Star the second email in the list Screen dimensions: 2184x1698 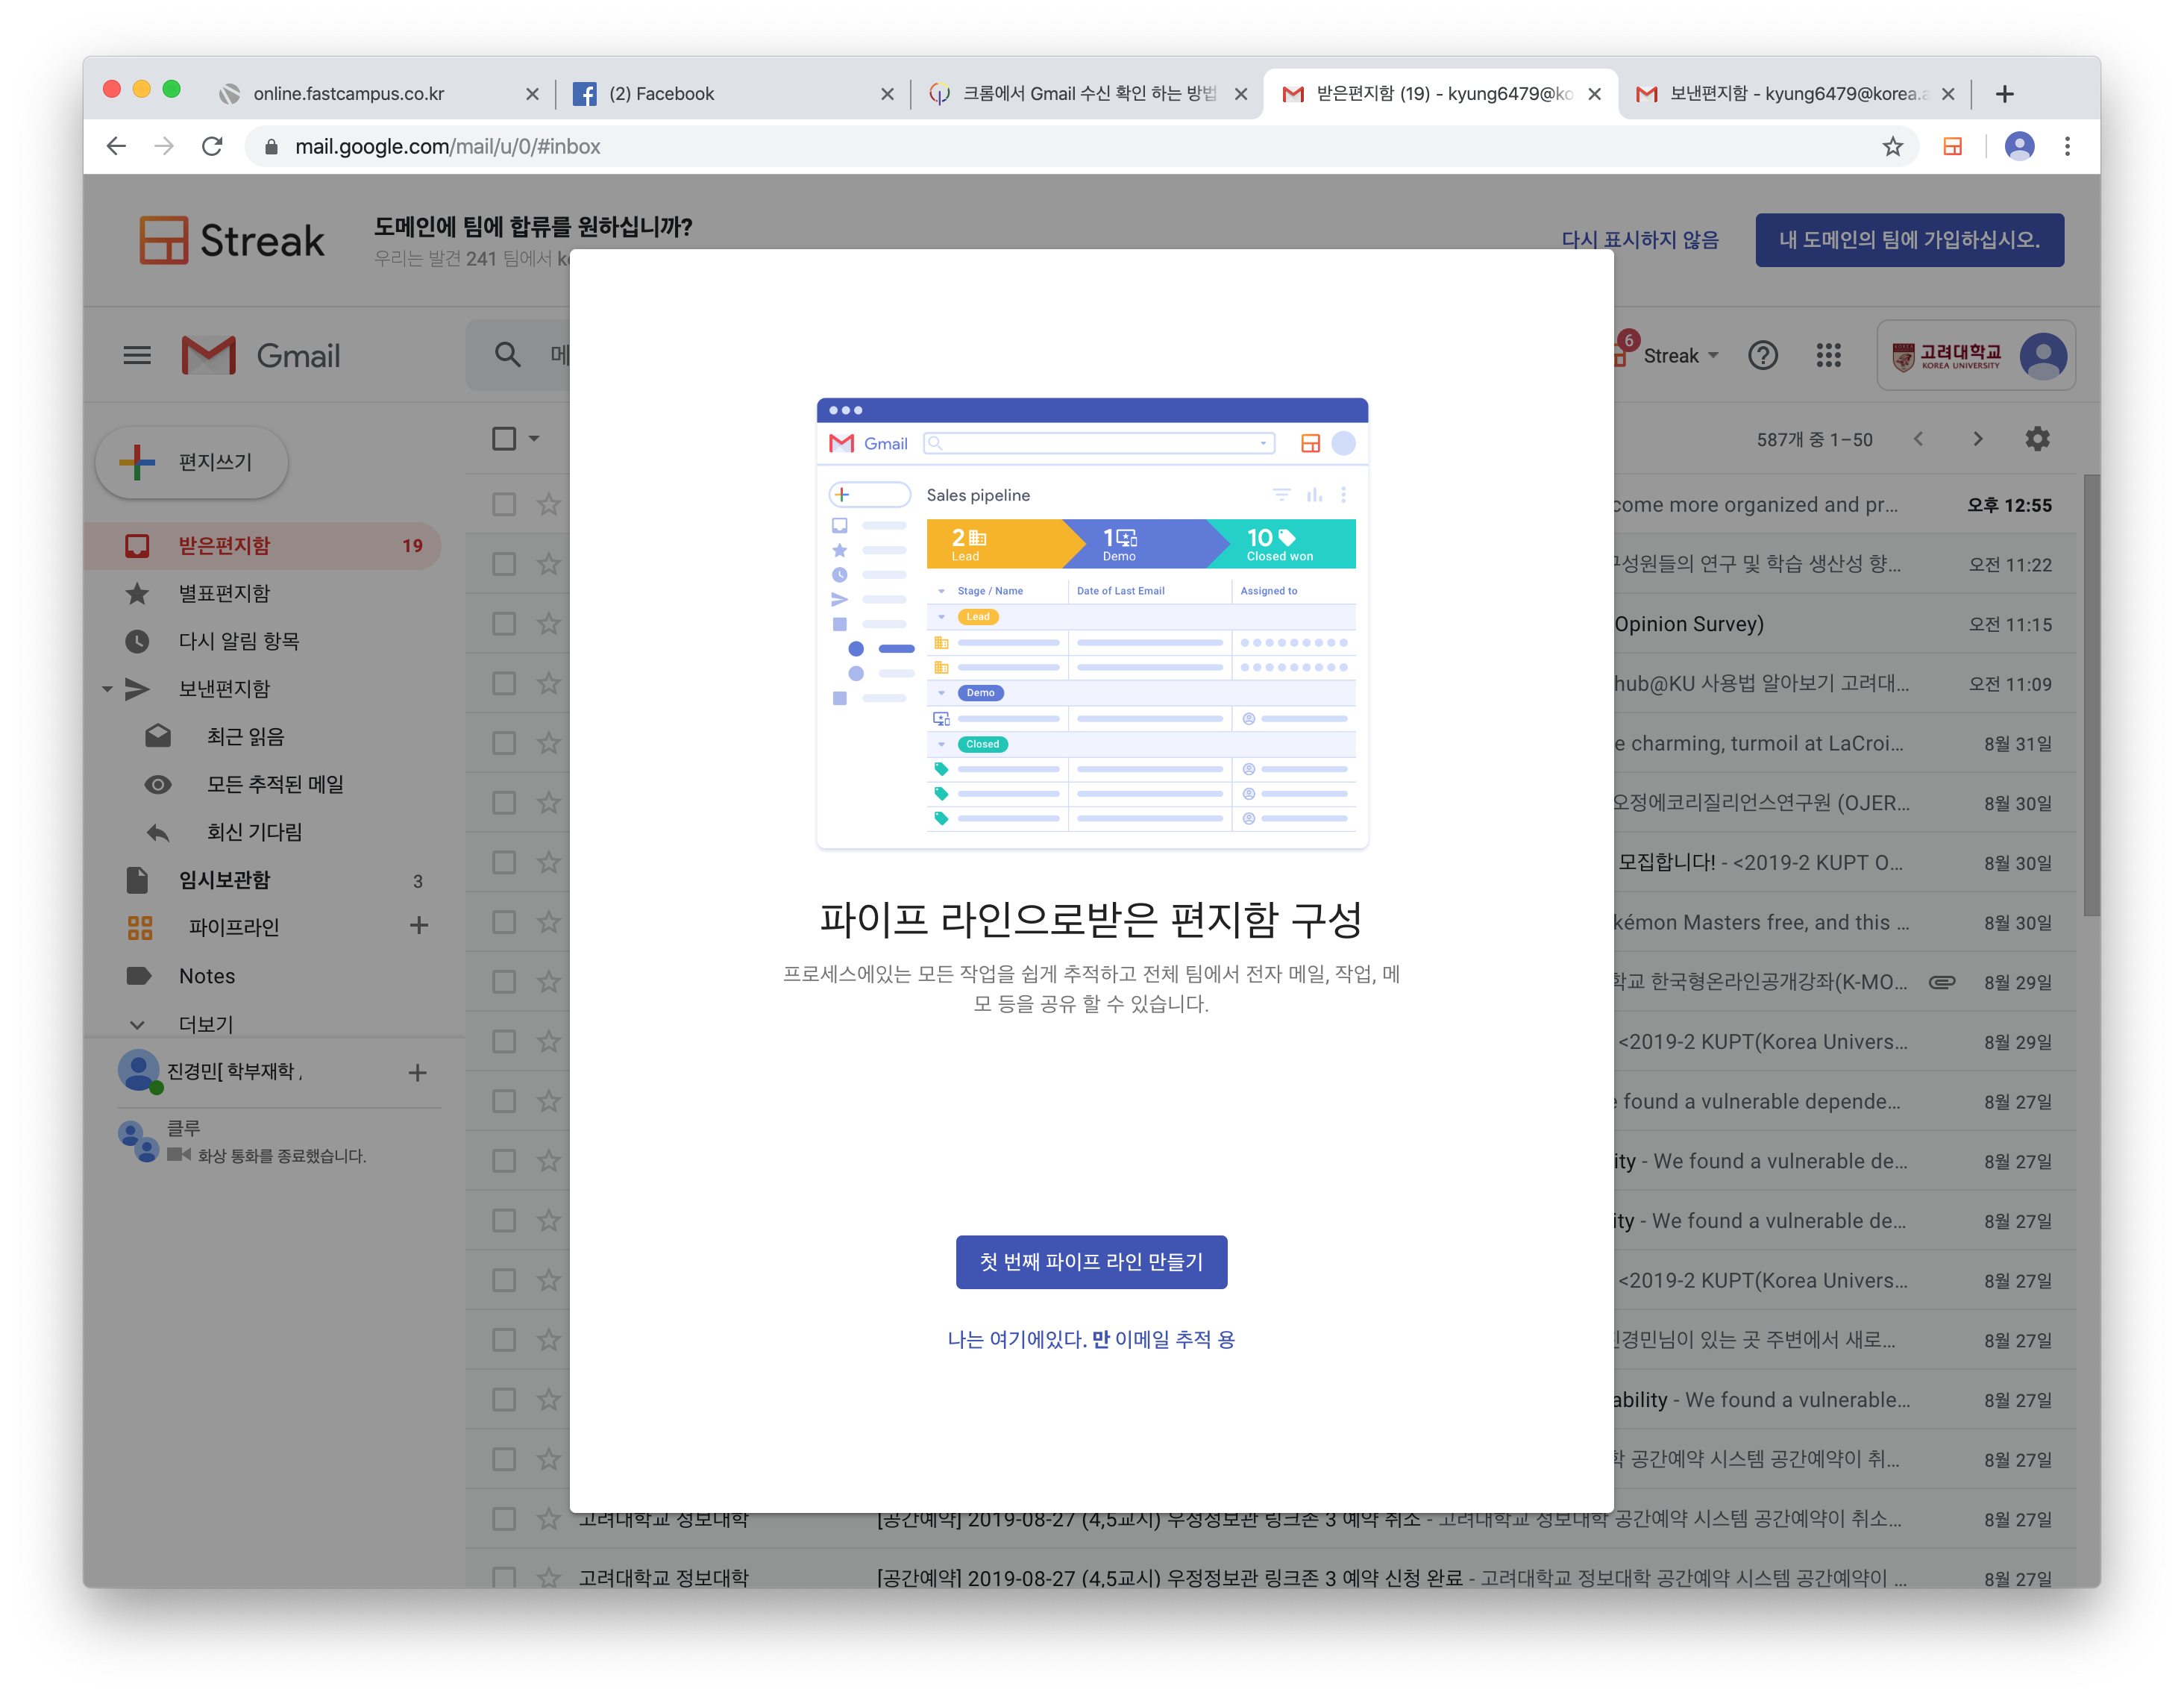pyautogui.click(x=548, y=564)
